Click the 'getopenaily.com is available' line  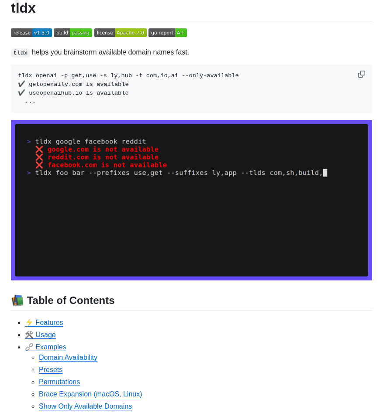tap(73, 84)
